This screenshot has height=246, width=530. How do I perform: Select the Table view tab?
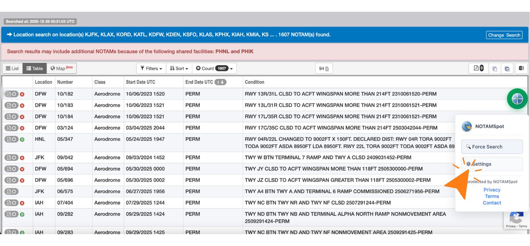point(34,68)
